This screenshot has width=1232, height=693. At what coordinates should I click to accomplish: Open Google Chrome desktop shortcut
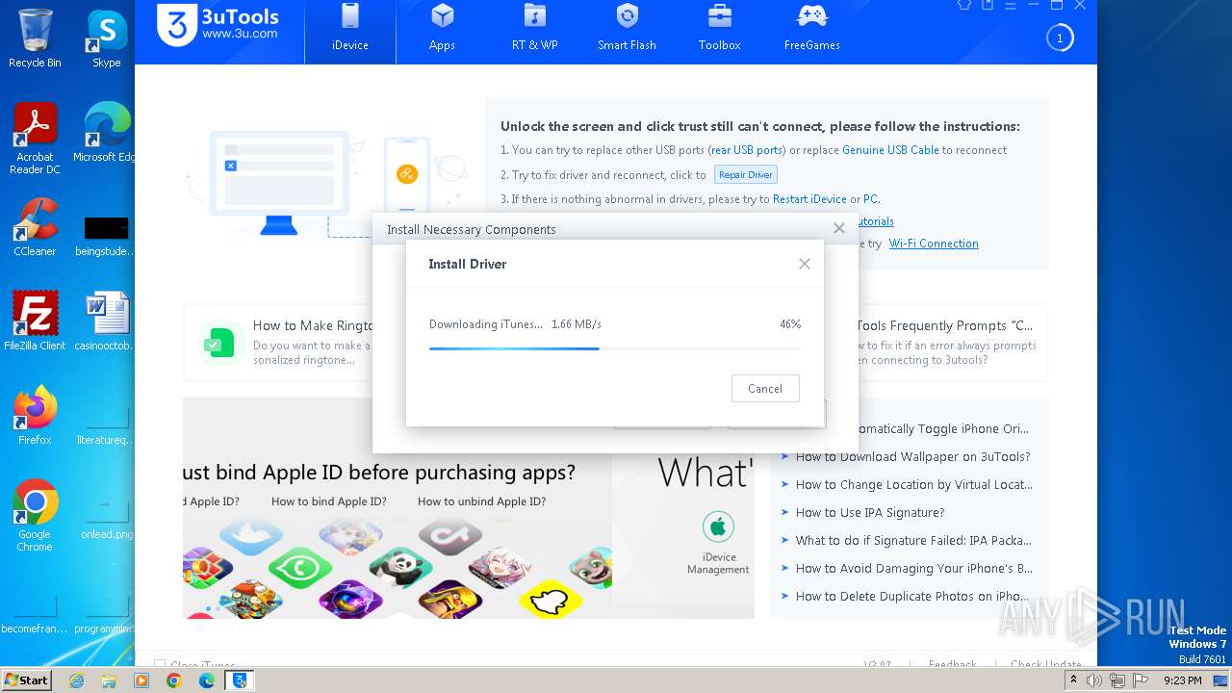coord(35,516)
